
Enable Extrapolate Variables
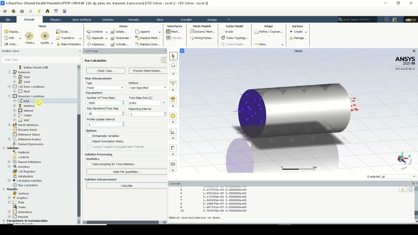(x=89, y=136)
